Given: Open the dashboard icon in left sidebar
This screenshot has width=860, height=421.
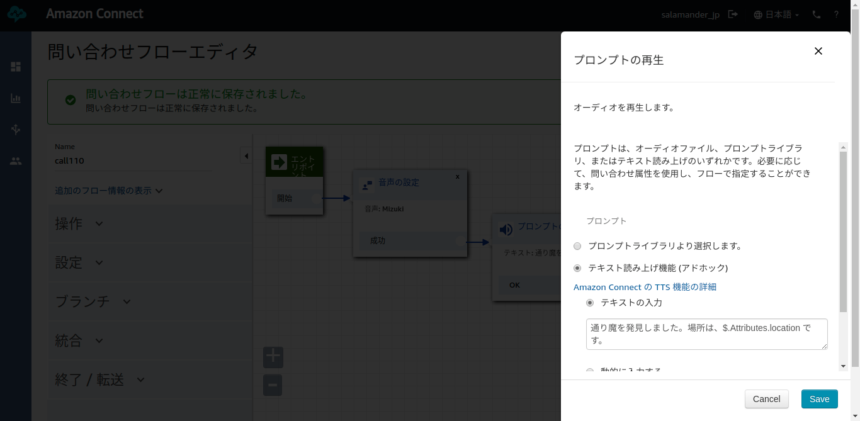Looking at the screenshot, I should coord(16,67).
